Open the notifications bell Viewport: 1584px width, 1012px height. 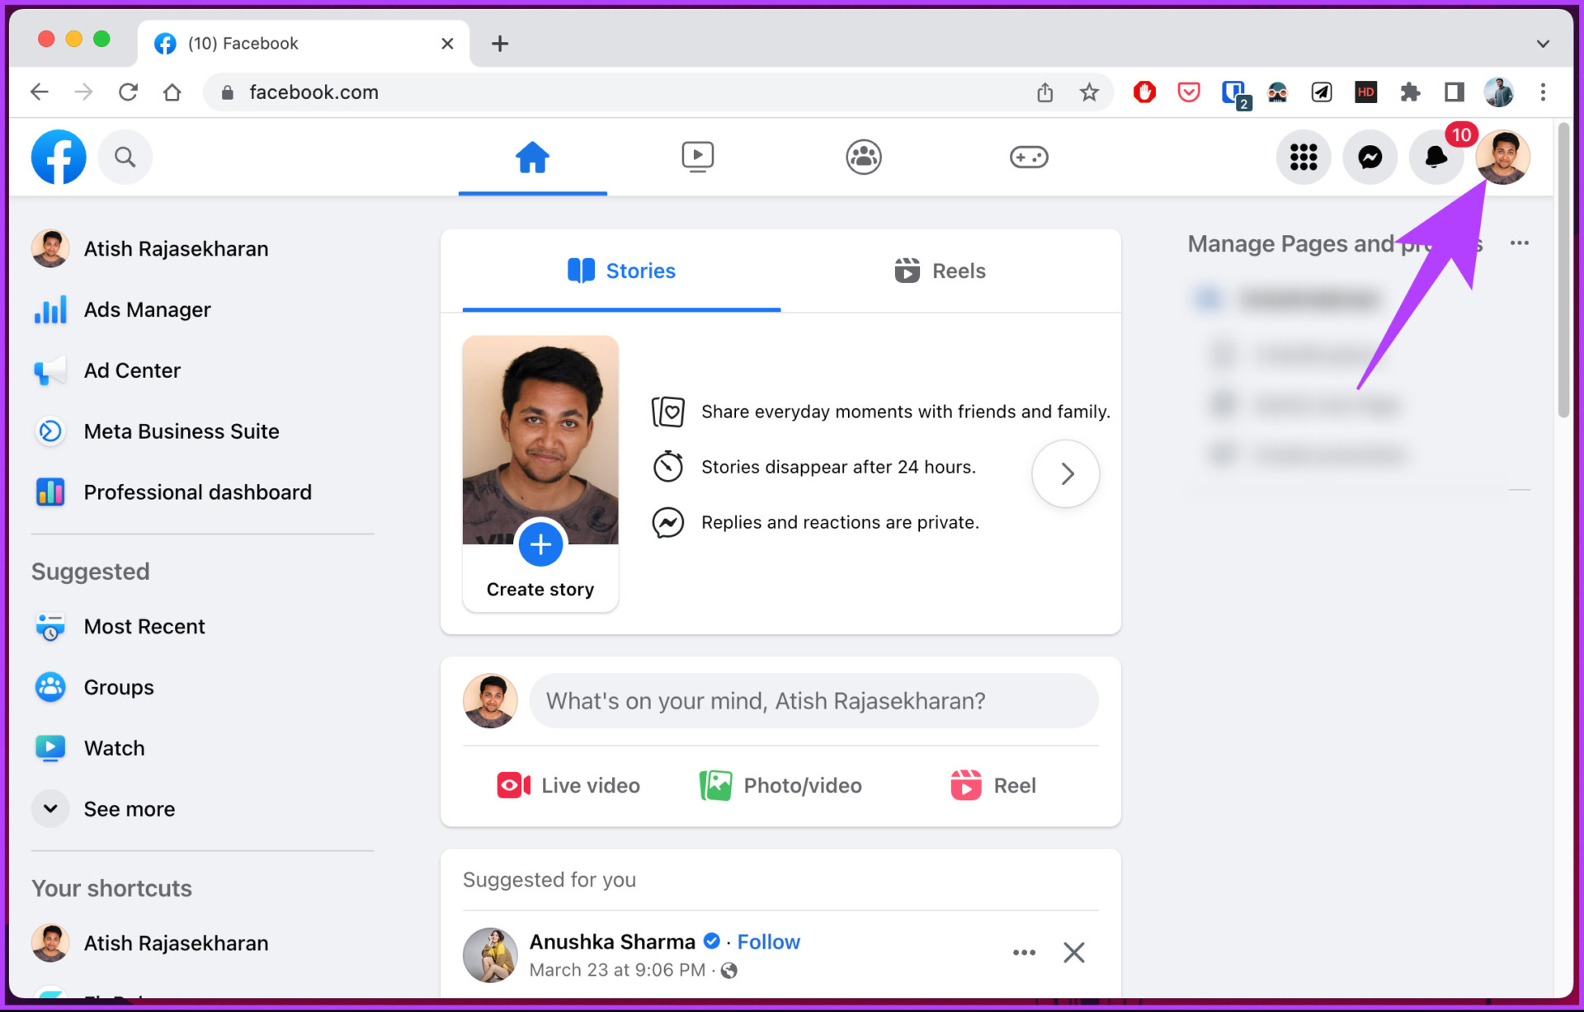click(1436, 157)
